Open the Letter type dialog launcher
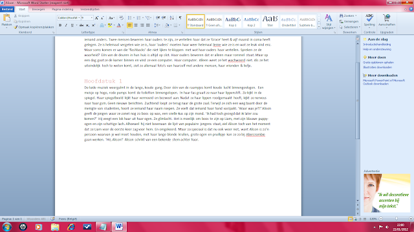Image resolution: width=414 pixels, height=232 pixels. pyautogui.click(x=123, y=32)
